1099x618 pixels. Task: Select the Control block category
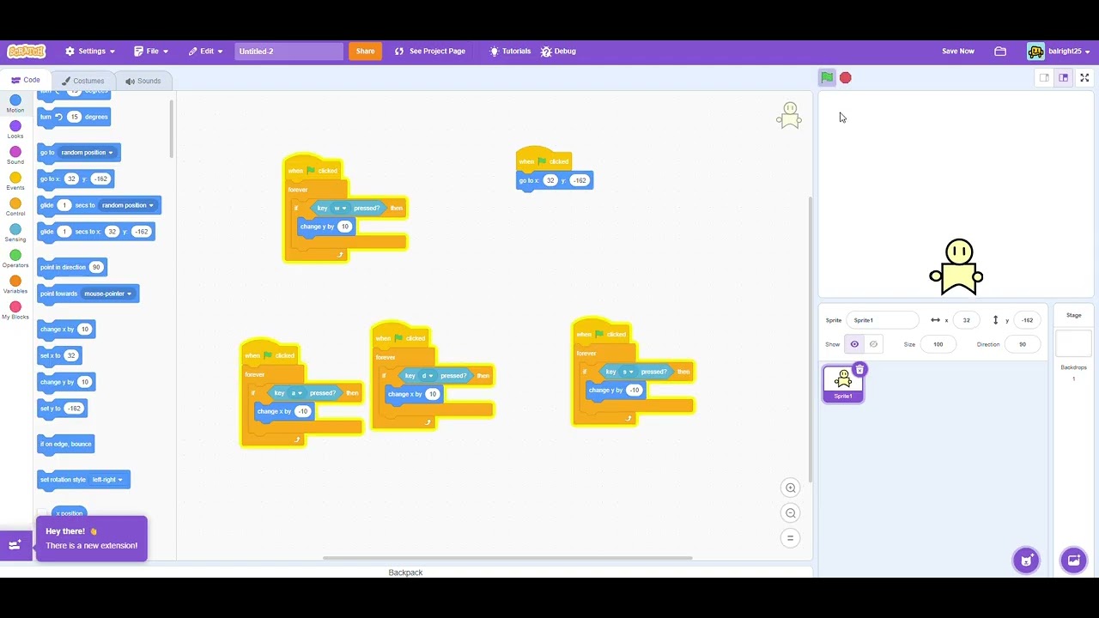15,208
